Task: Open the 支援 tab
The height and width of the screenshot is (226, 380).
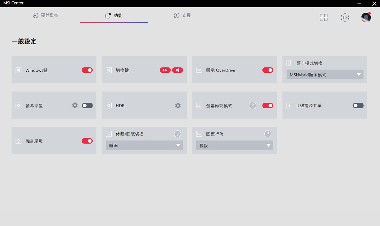Action: point(182,16)
